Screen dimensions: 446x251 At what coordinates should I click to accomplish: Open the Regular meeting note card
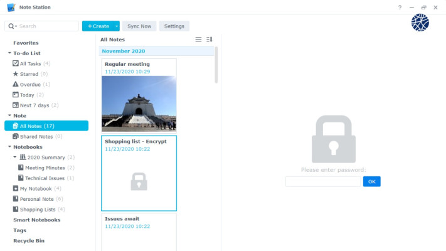click(x=139, y=96)
